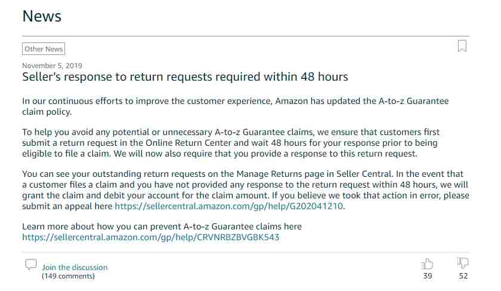
Task: Open the CRVNRBZBVGBK543 help link
Action: click(151, 237)
